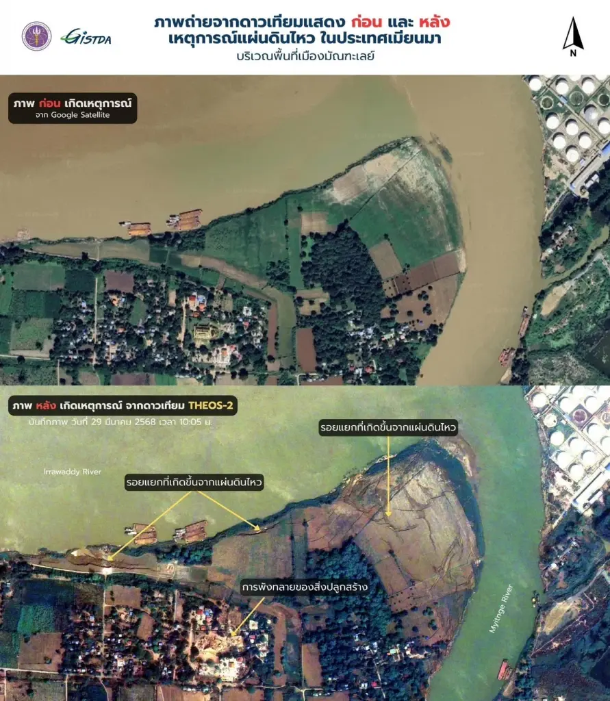This screenshot has height=701, width=610.
Task: Click the capture date '29 มีนาคม 2568' text
Action: point(122,422)
